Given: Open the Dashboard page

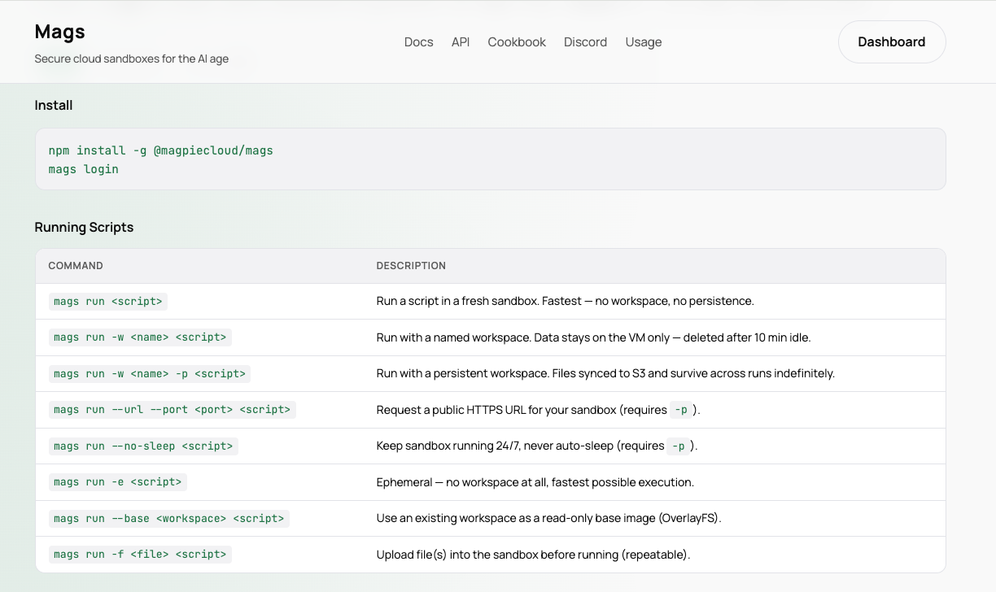Looking at the screenshot, I should [x=891, y=41].
